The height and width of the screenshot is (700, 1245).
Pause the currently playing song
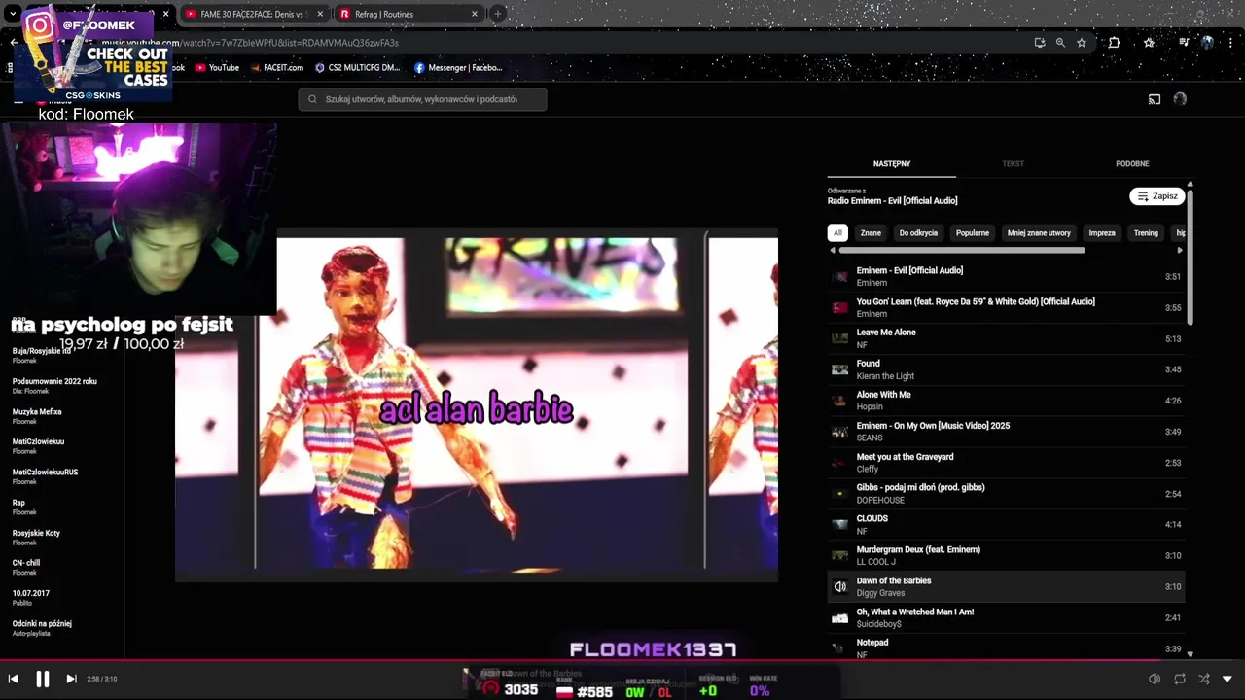[x=43, y=679]
